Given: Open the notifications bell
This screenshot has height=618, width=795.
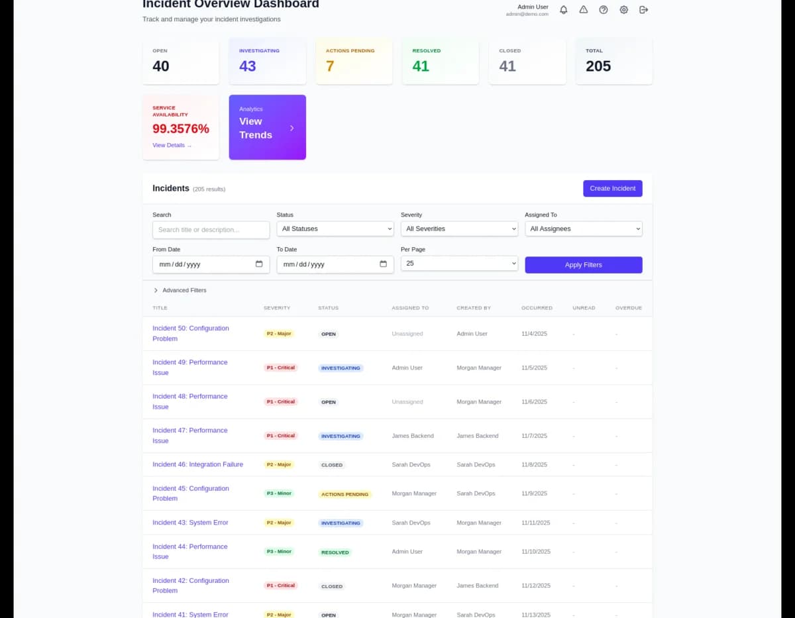Looking at the screenshot, I should pos(563,9).
